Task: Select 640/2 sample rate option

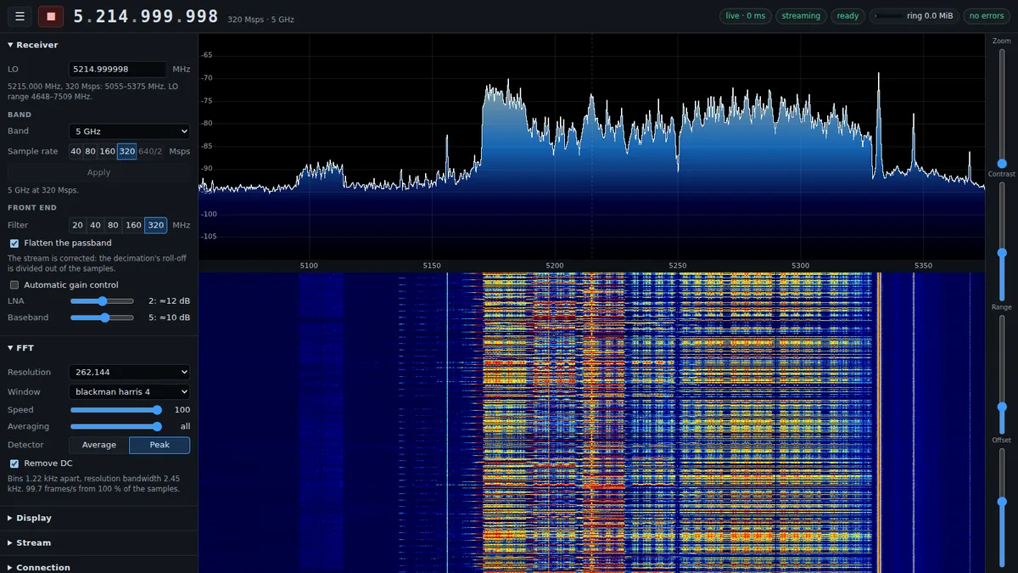Action: (x=150, y=152)
